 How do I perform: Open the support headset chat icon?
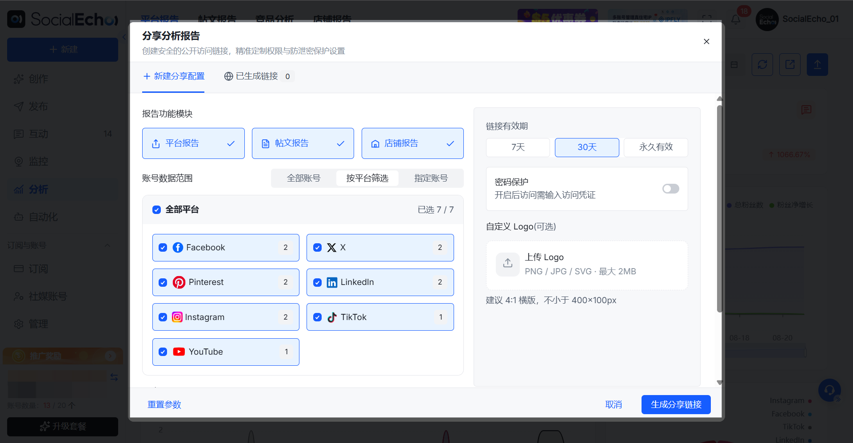829,390
